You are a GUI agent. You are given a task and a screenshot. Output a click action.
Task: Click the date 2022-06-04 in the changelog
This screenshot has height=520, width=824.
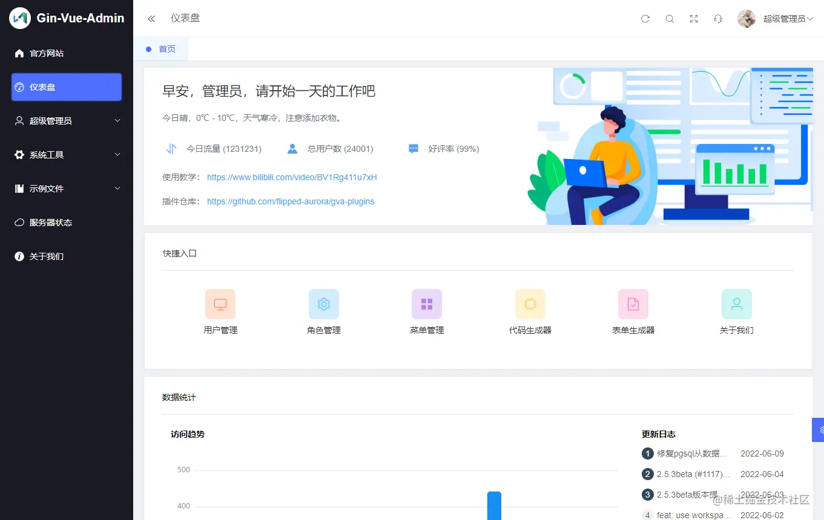point(762,474)
